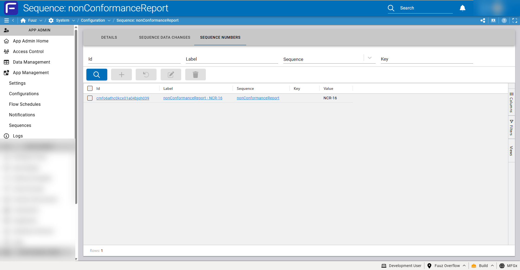Click the undo reset arrow icon
Viewport: 520px width, 270px height.
point(146,74)
